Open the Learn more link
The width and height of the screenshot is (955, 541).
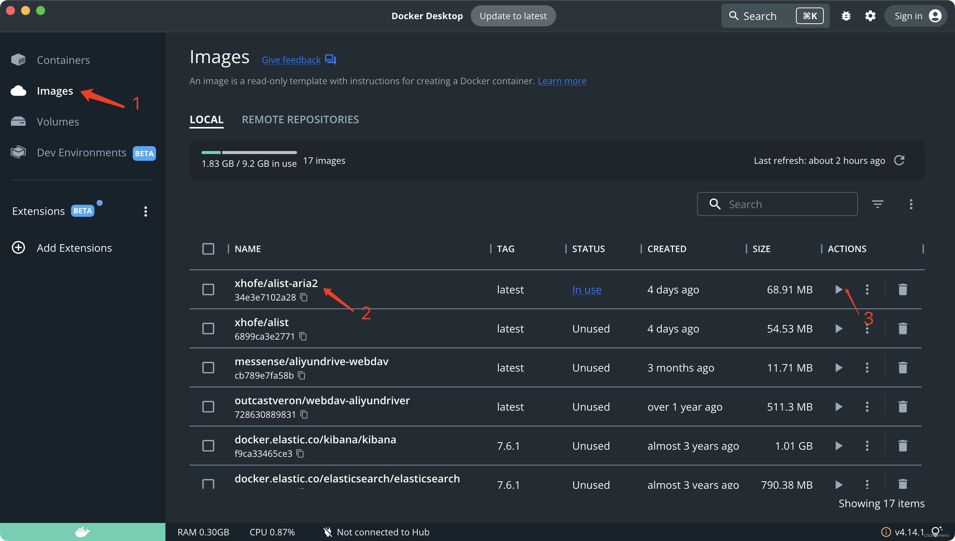click(x=562, y=81)
